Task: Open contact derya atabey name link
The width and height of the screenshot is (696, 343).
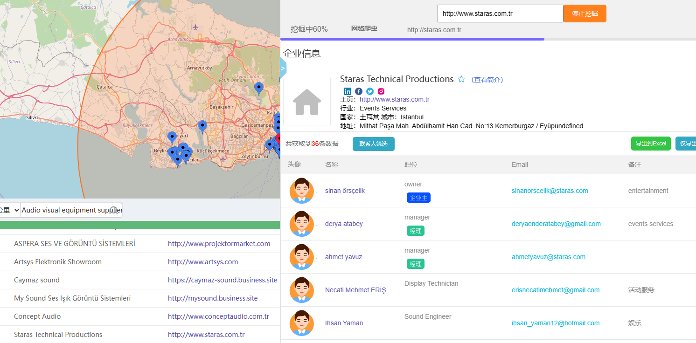Action: point(344,224)
